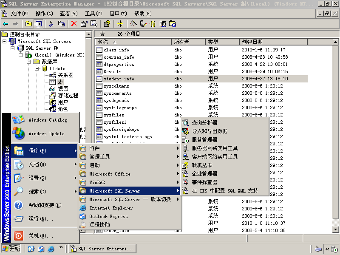
Task: Launch 企业管理器 from the submenu
Action: coord(225,174)
